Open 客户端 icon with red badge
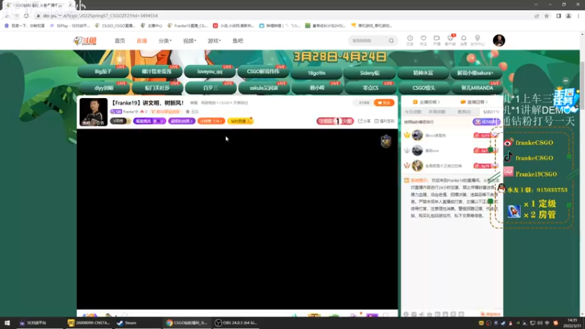Viewport: 585px width, 329px height. pyautogui.click(x=450, y=40)
